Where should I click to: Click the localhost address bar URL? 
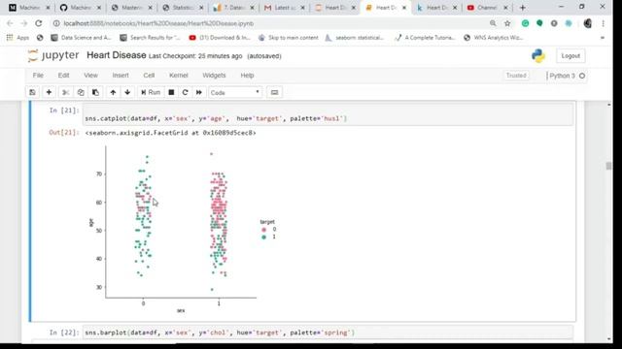click(158, 23)
